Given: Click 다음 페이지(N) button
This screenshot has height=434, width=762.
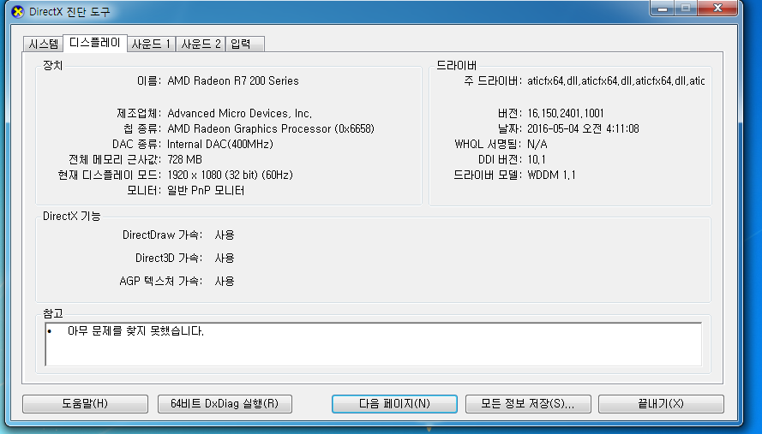Looking at the screenshot, I should (394, 403).
